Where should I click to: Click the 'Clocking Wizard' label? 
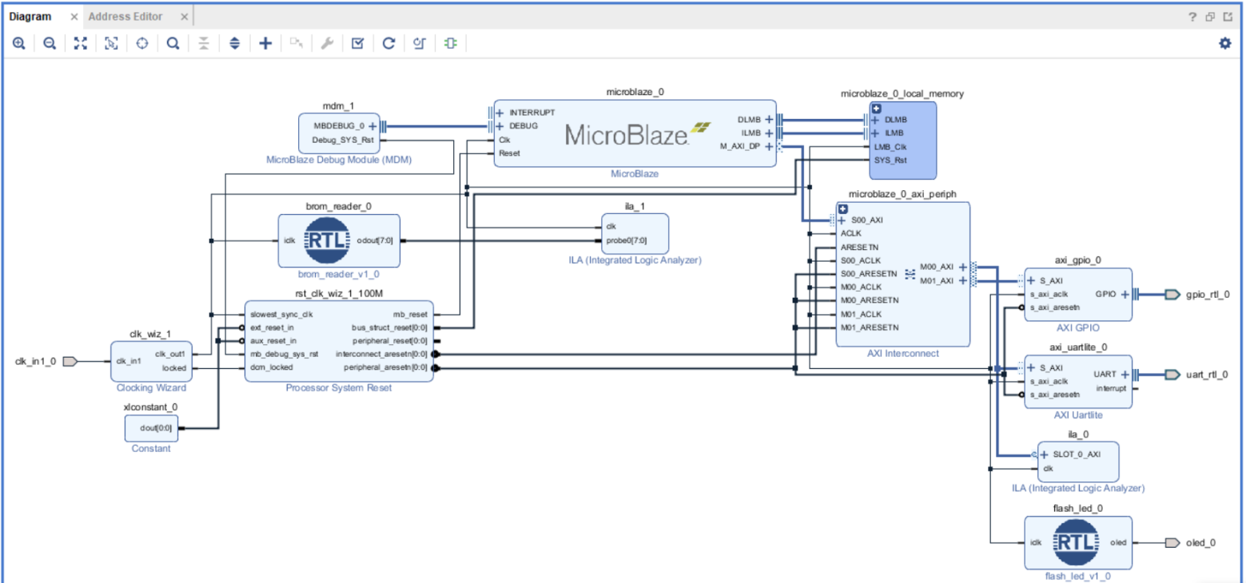[151, 388]
